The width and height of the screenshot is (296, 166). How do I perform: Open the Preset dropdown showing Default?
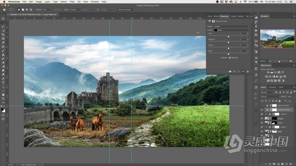coord(232,26)
